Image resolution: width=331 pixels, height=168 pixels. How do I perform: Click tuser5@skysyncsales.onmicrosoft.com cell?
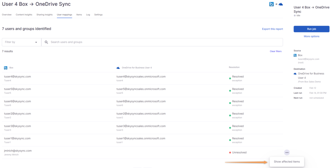(x=141, y=89)
